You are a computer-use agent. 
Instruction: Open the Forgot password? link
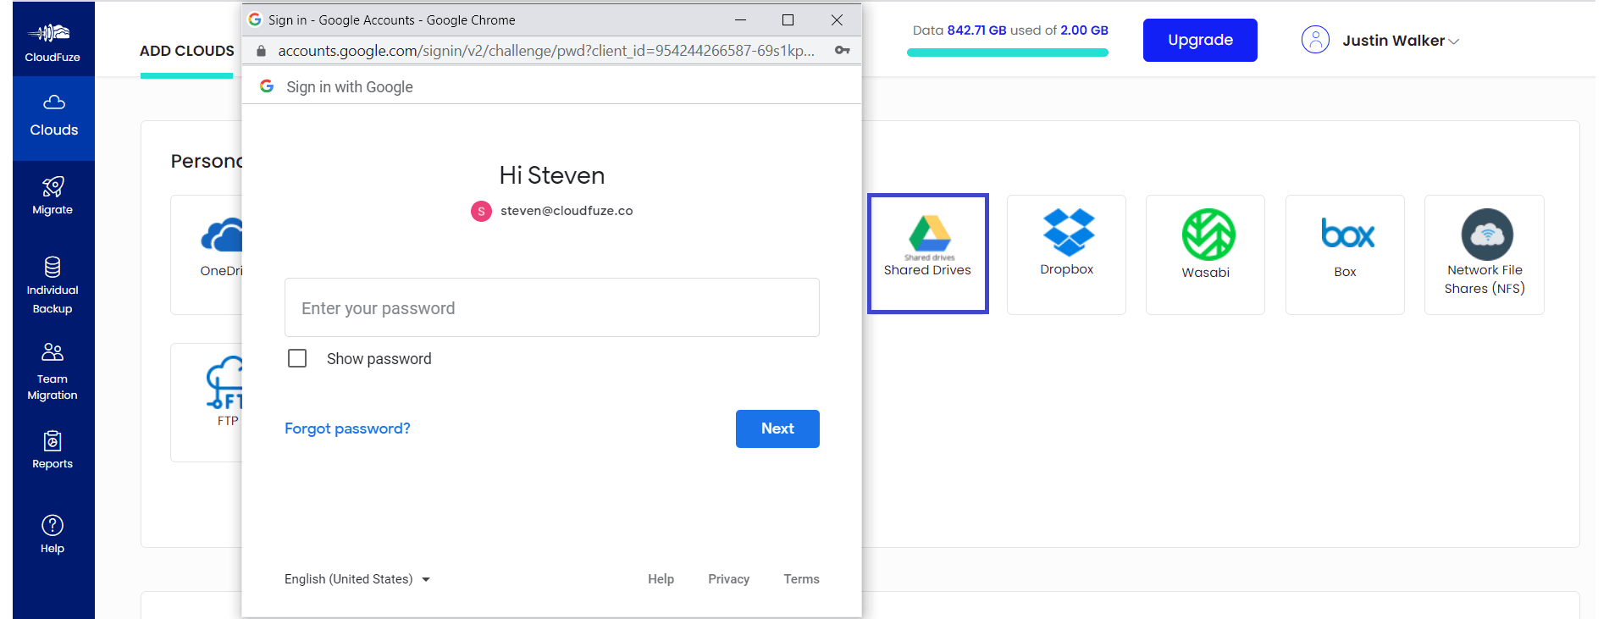click(x=347, y=428)
